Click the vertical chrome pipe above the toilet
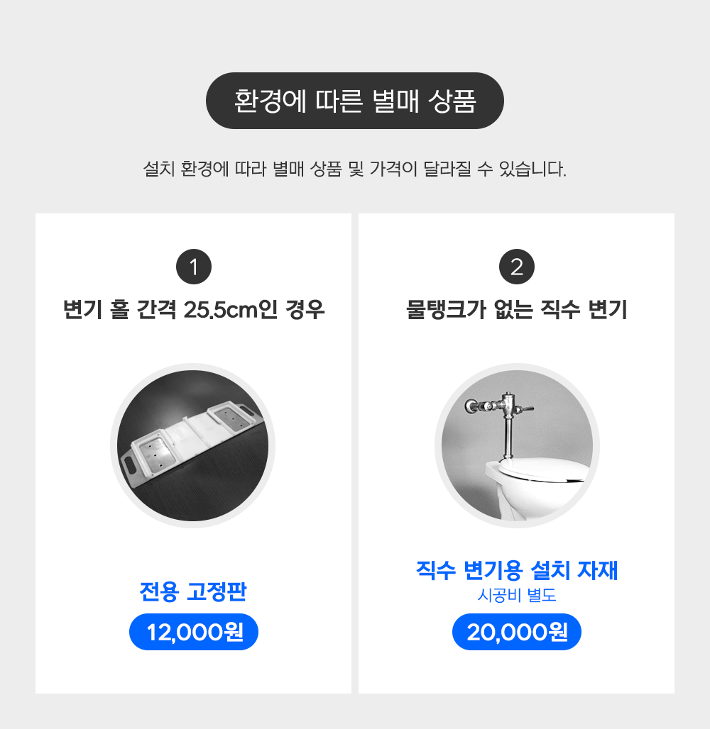This screenshot has width=710, height=729. 508,438
